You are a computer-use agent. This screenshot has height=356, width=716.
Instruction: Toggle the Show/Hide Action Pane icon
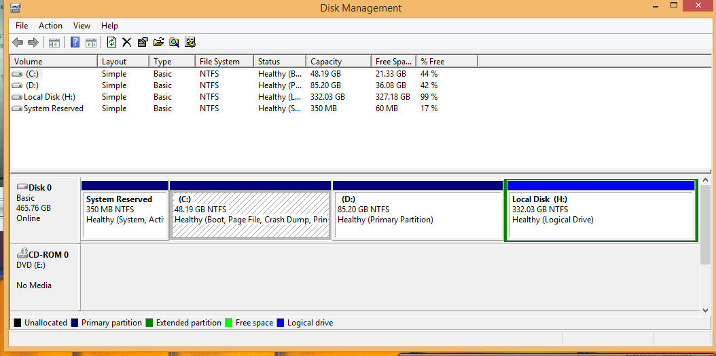(91, 43)
